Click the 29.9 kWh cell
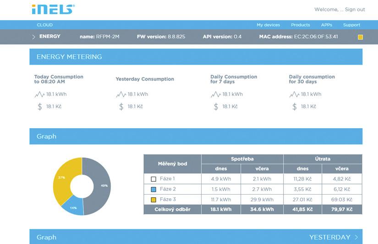378x244 pixels. 262,200
